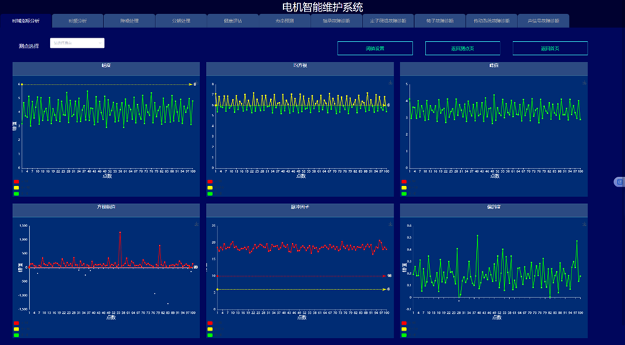625x345 pixels.
Task: Go to the 声信号故障诊断 tab
Action: [x=543, y=21]
